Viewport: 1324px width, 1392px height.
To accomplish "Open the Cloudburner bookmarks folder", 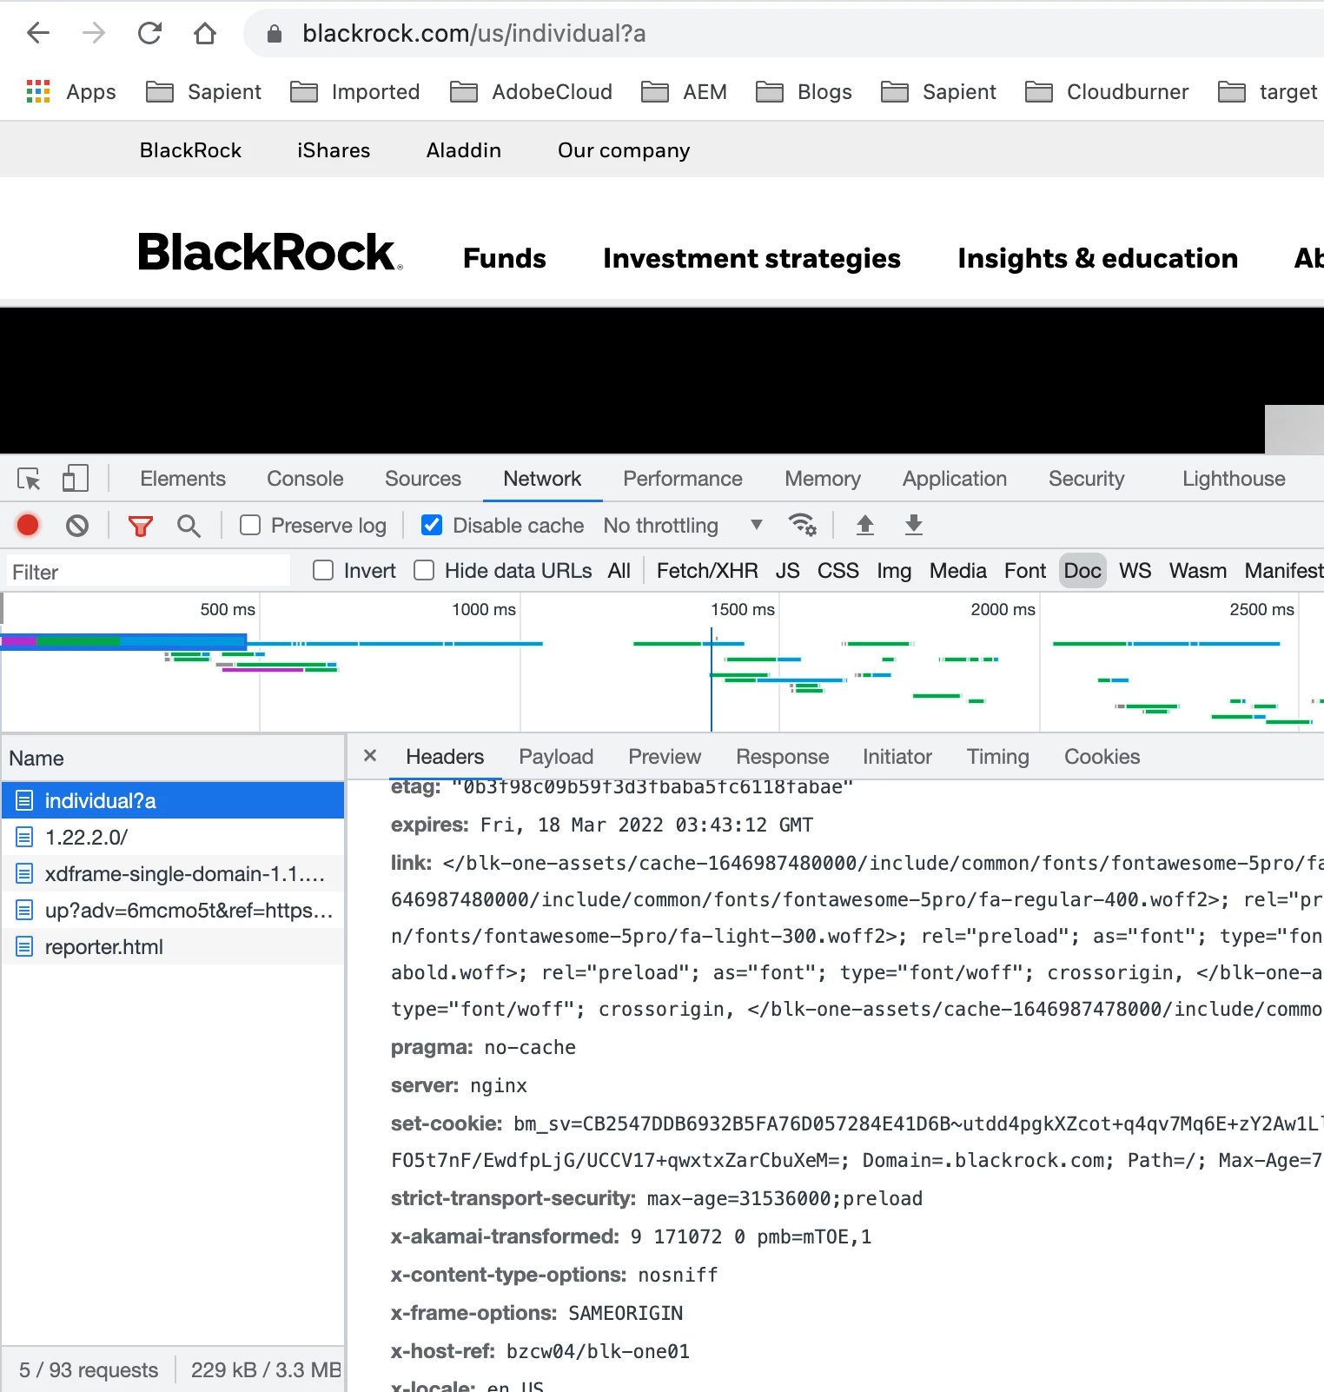I will (1106, 91).
